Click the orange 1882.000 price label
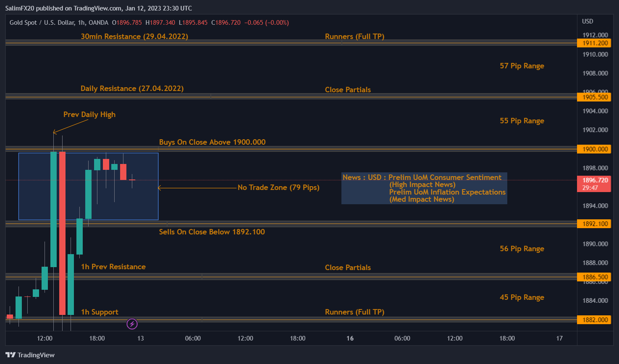619x364 pixels. pos(594,320)
